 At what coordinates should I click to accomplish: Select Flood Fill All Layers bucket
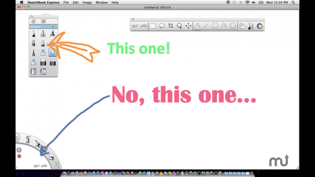click(43, 72)
